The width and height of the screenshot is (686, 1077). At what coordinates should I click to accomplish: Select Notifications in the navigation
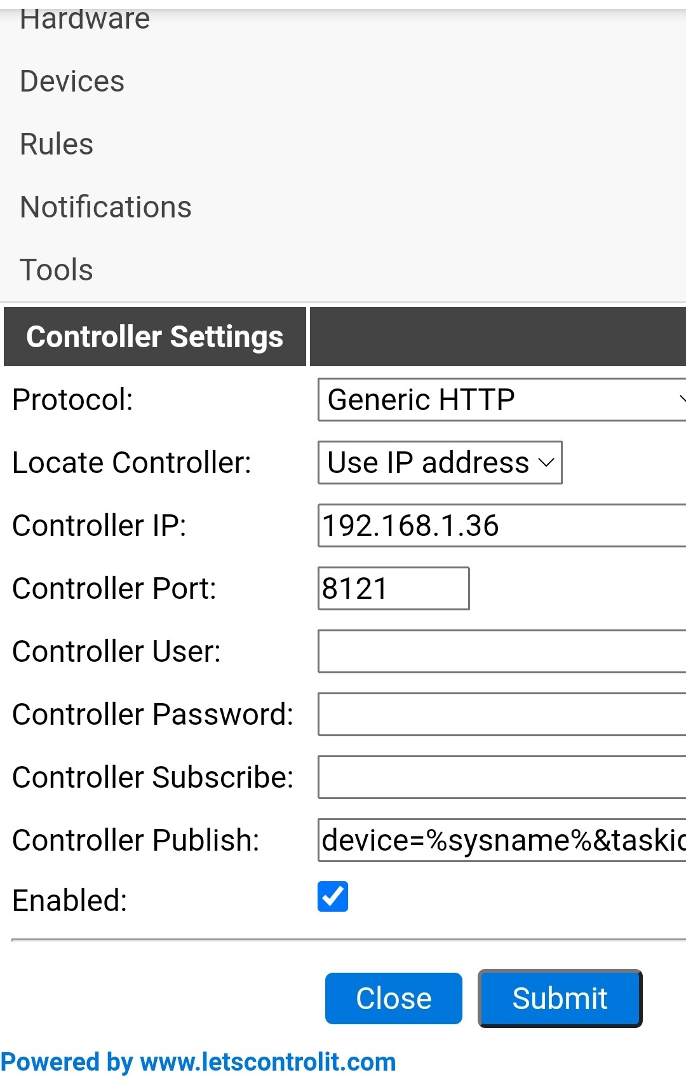coord(105,207)
